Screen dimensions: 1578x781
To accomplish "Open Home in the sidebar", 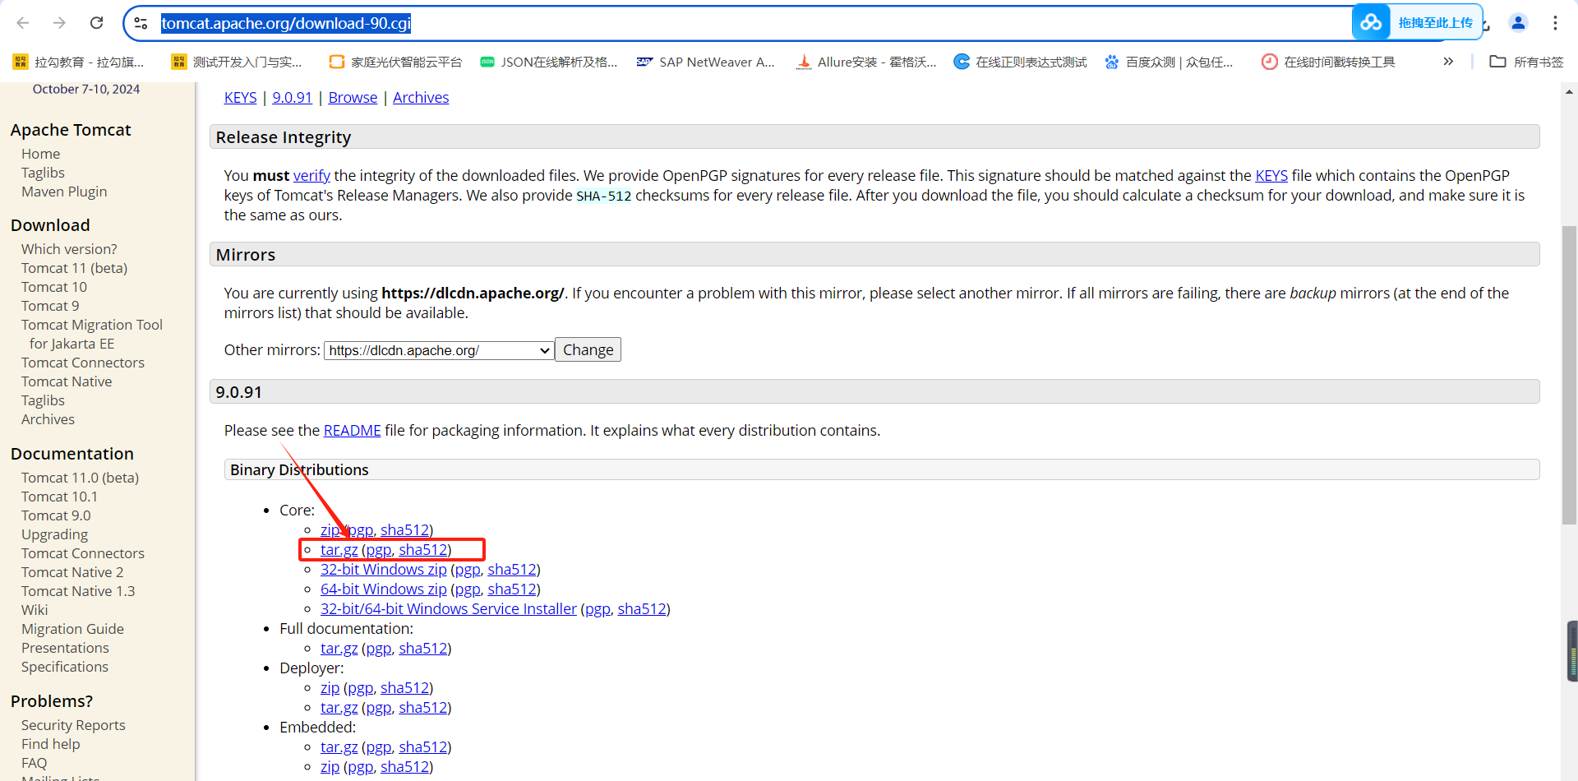I will 40,154.
